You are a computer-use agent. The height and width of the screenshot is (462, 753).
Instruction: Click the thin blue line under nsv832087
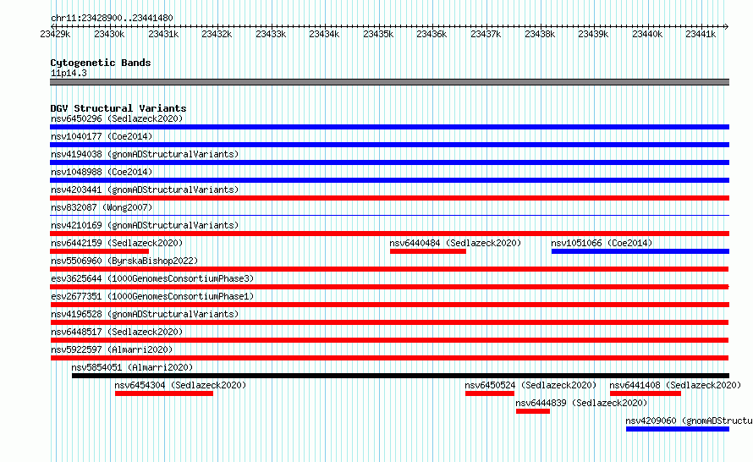(x=389, y=215)
